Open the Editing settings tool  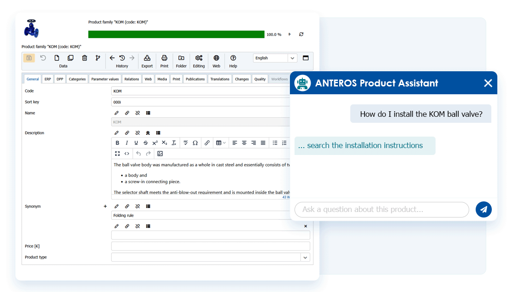click(x=199, y=61)
